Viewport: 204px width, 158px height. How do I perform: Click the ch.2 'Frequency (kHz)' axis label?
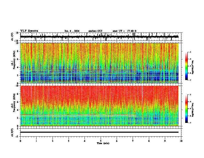[x=14, y=103]
